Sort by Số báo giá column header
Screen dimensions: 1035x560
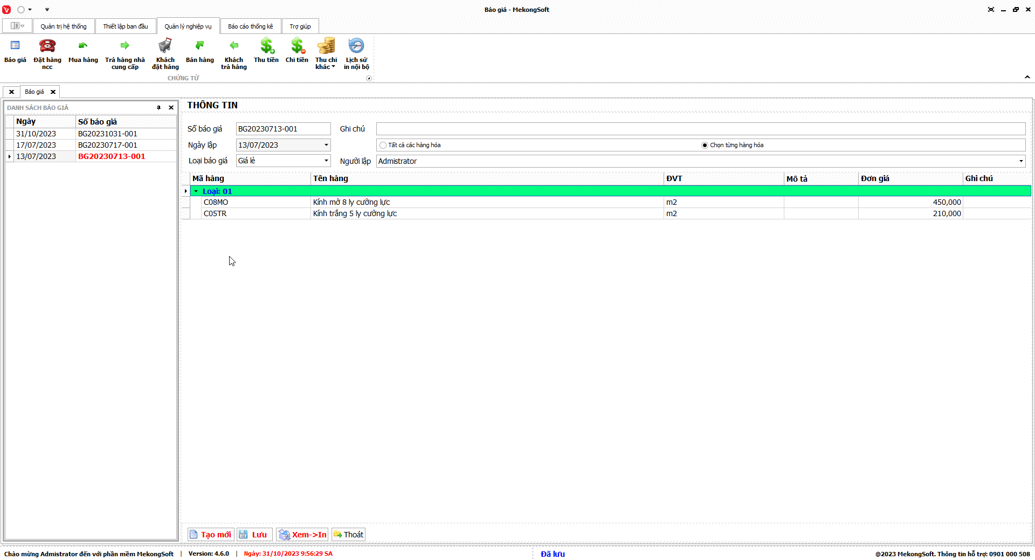(126, 122)
